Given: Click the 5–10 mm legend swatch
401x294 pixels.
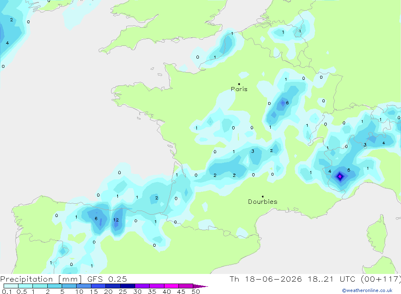Looking at the screenshot, I should tap(69, 286).
